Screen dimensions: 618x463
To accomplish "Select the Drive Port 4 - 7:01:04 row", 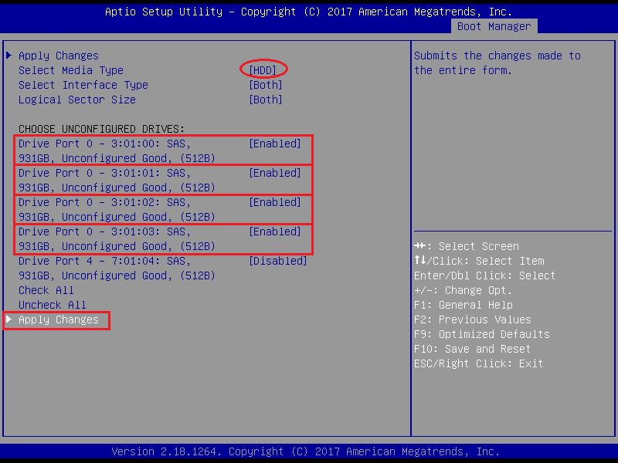I will pyautogui.click(x=104, y=261).
